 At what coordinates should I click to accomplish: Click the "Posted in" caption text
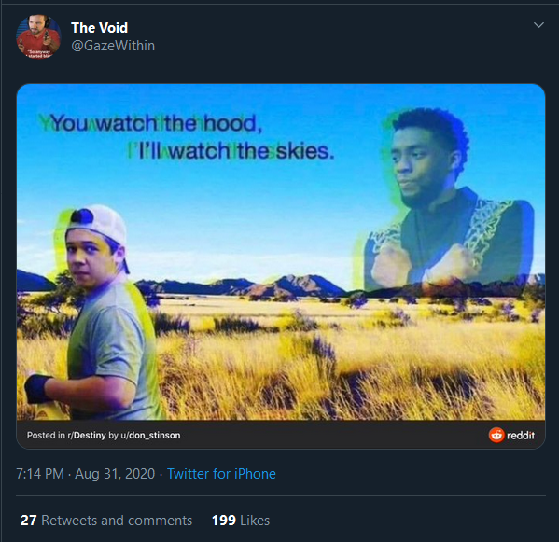[46, 436]
